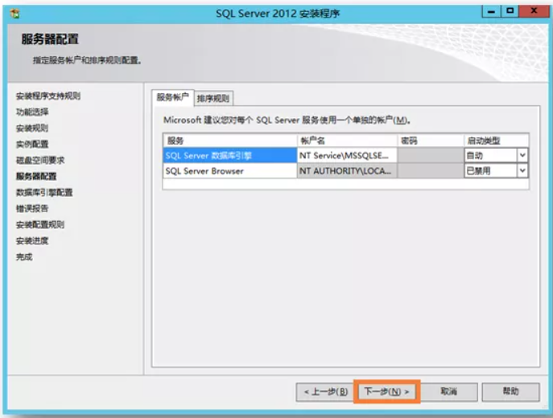Click the NT AUTHORITY\LOCA... account cell

pos(346,170)
